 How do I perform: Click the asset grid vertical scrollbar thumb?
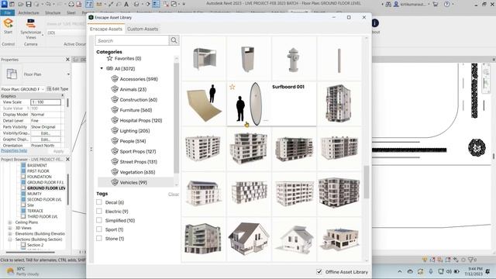pyautogui.click(x=367, y=182)
